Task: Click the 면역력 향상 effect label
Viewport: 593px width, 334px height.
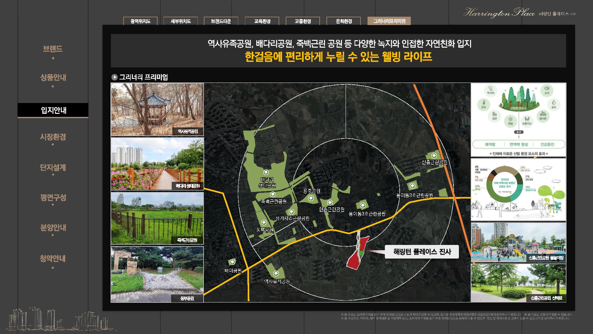Action: tap(519, 144)
